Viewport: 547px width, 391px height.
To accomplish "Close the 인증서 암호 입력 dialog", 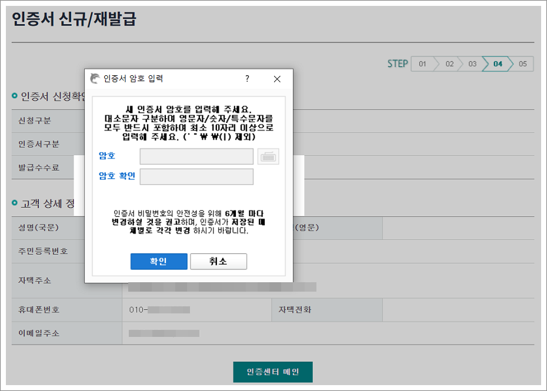I will (x=277, y=79).
